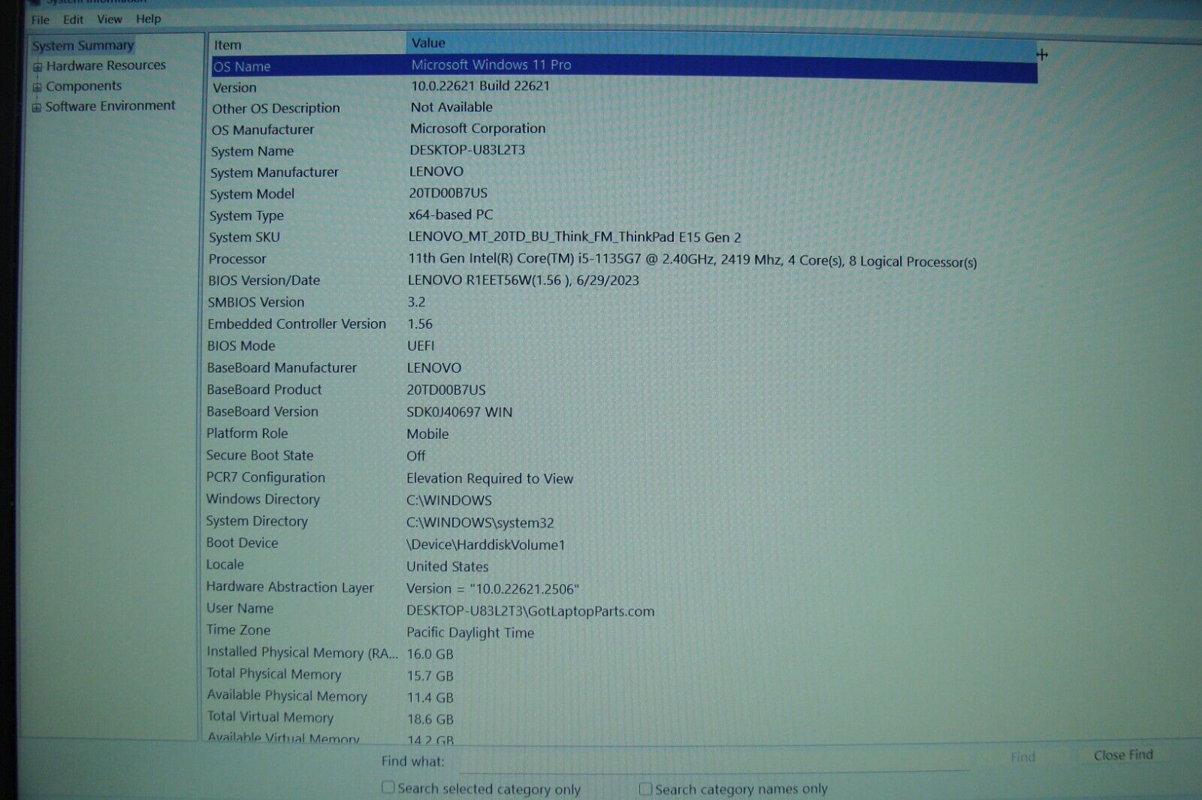Focus the Find what input field
This screenshot has height=800, width=1202.
click(714, 760)
